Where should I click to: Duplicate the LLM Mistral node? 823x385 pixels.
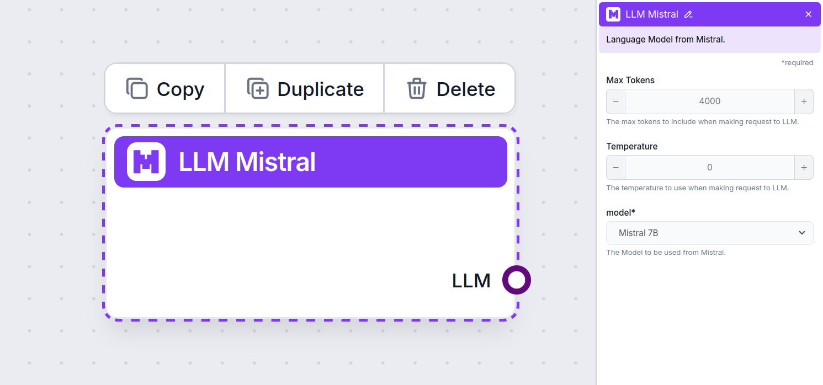coord(305,89)
